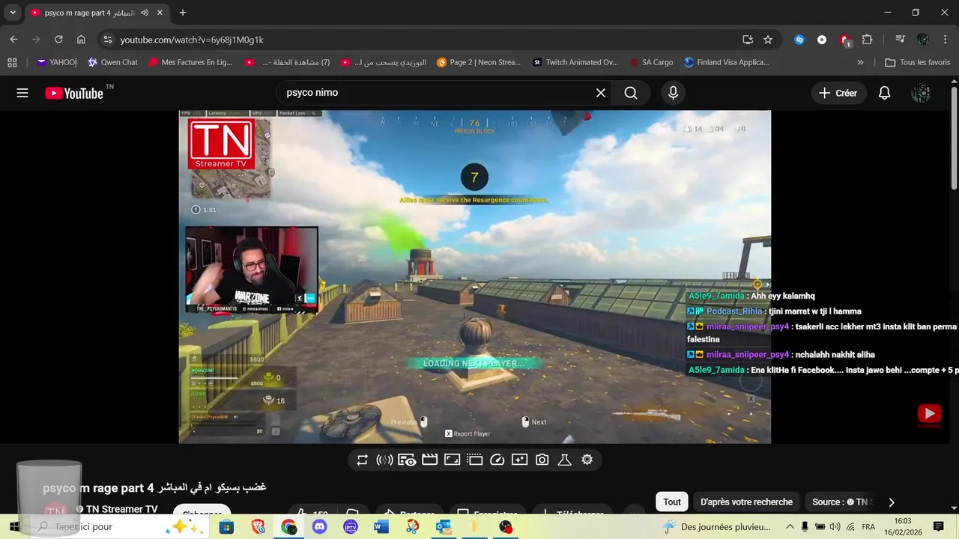Viewport: 959px width, 539px height.
Task: Click the expand-frame icon below player
Action: tap(452, 460)
